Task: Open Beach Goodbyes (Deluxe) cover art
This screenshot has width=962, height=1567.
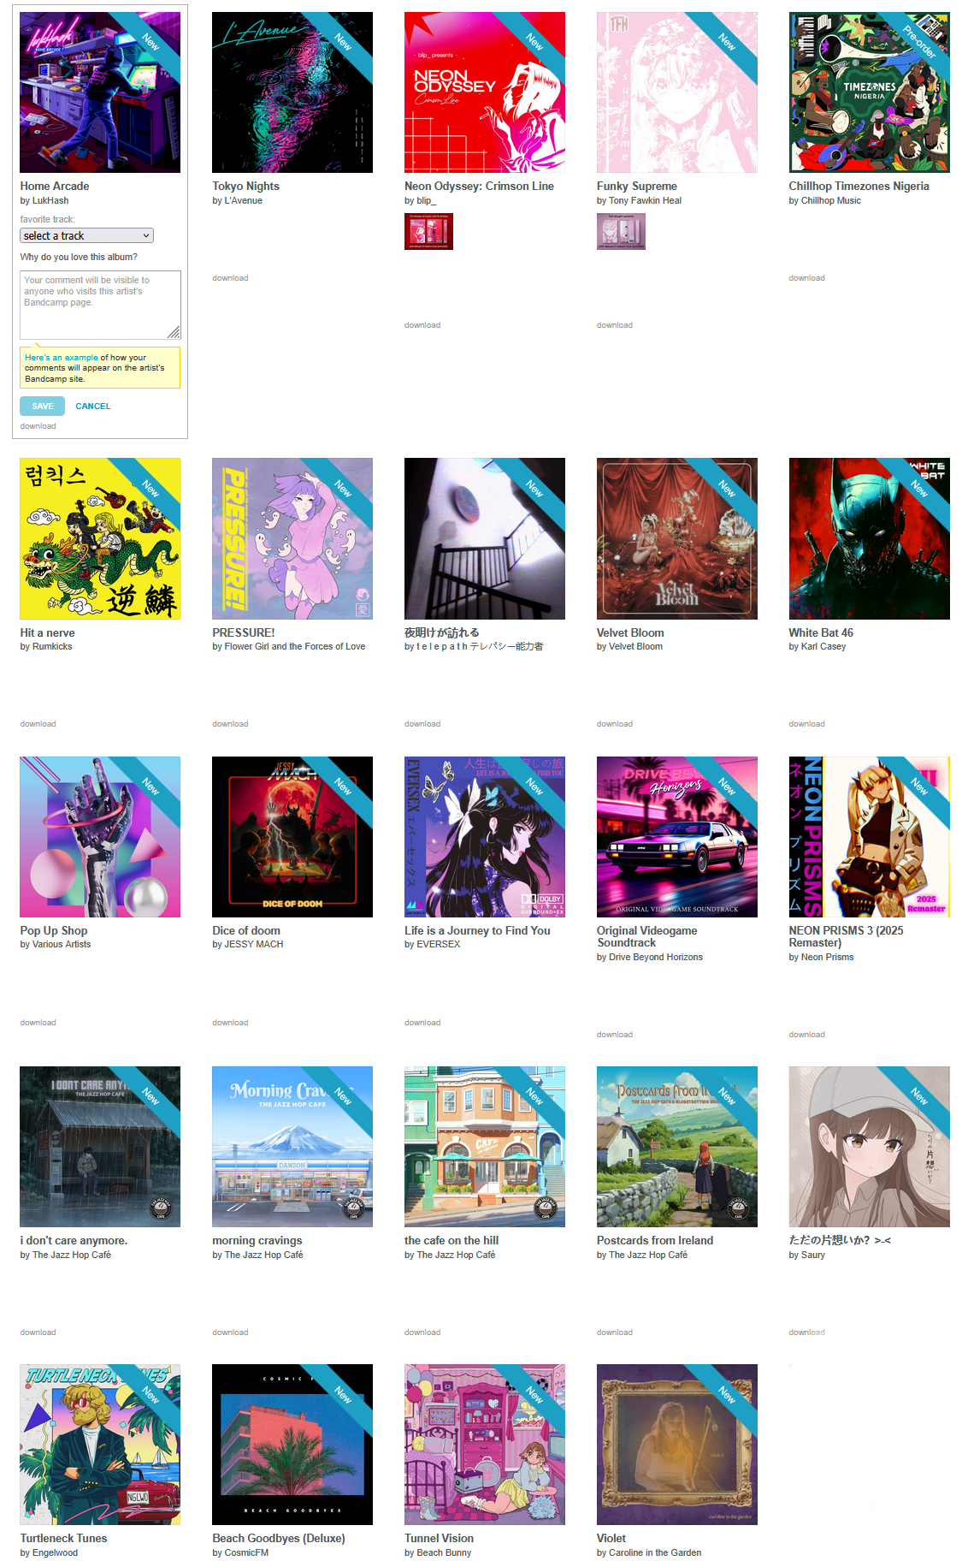Action: [292, 1445]
